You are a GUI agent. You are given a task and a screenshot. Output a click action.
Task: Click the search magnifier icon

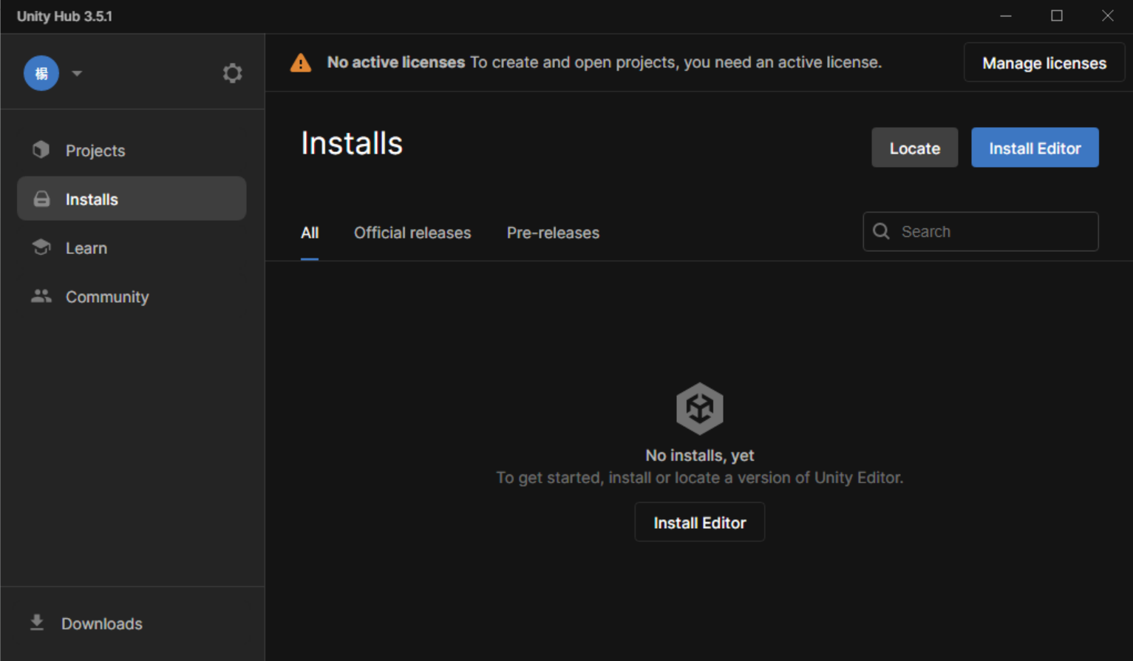click(x=882, y=231)
